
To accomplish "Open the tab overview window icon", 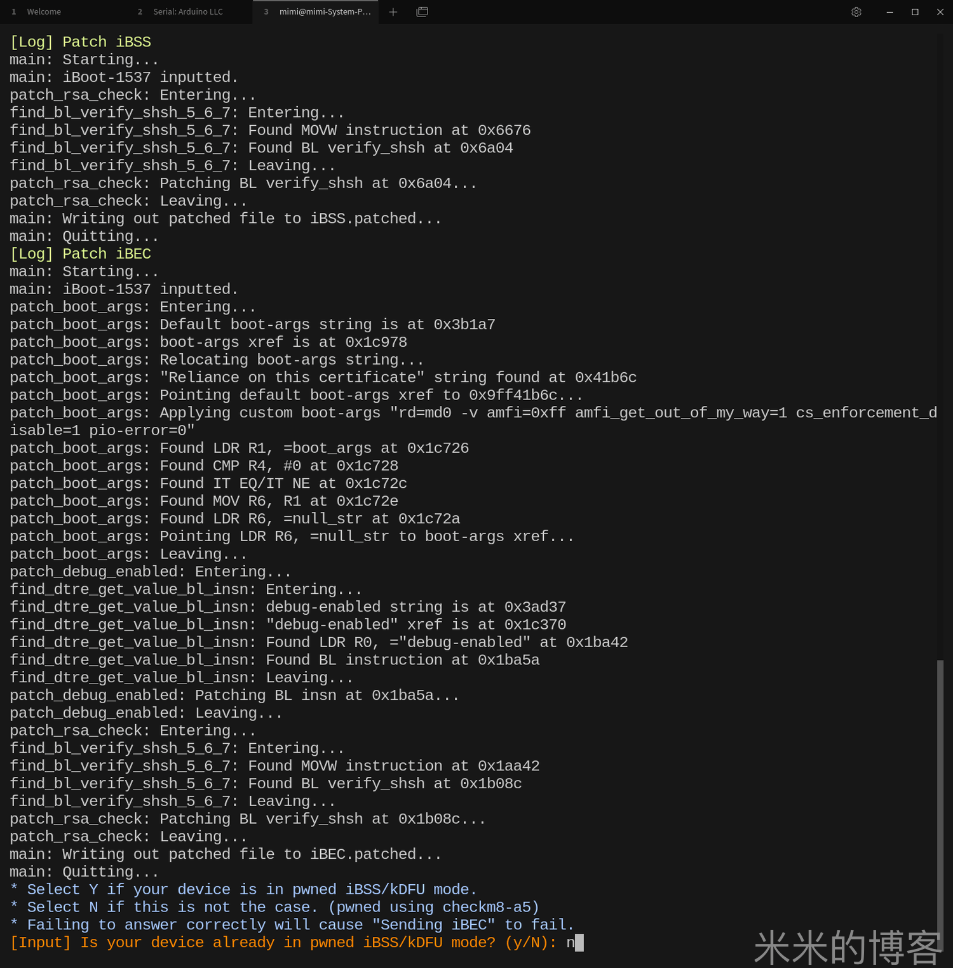I will [422, 12].
